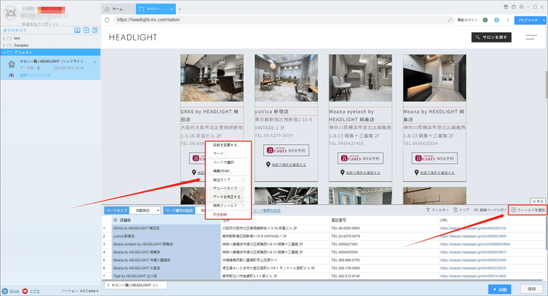Click フィールドを追加 button
548x296 pixels.
[528, 210]
